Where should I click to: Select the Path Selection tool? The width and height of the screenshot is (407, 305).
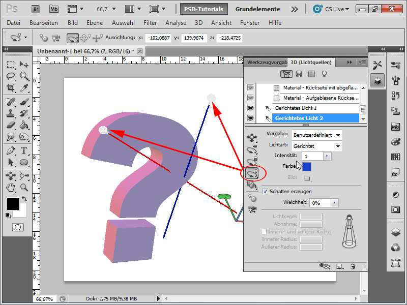(x=10, y=162)
